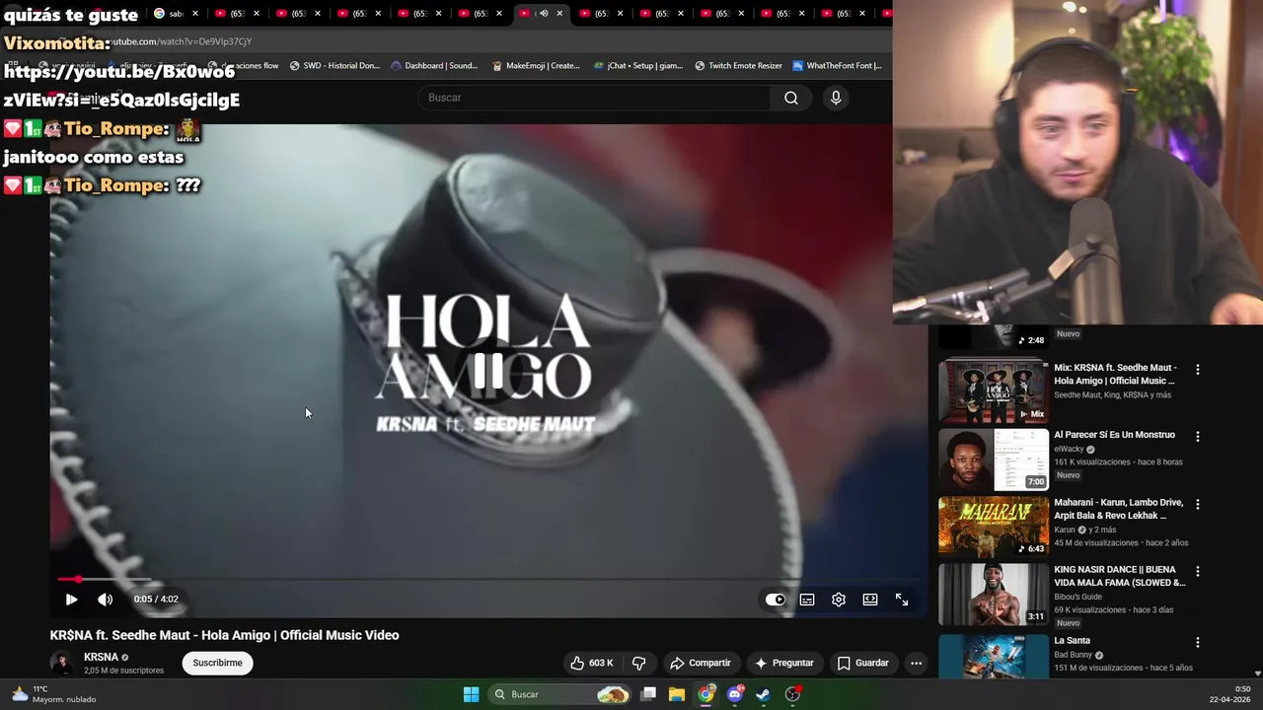Open the Maharani video thumbnail
Viewport: 1263px width, 710px height.
pyautogui.click(x=993, y=527)
